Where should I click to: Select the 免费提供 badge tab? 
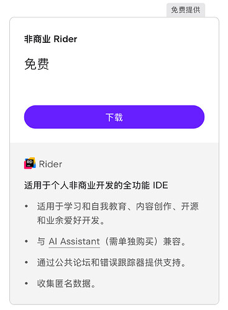(186, 10)
